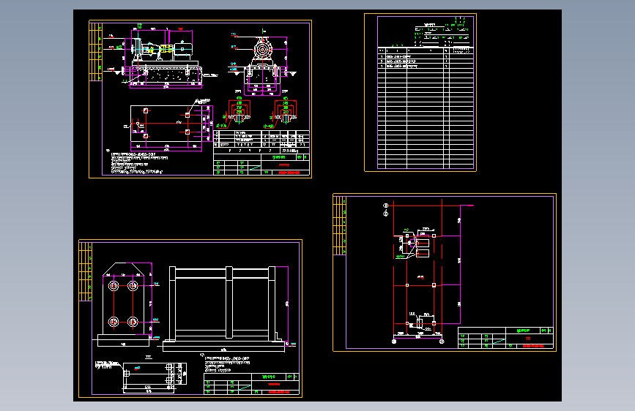
Task: Select the foundation layout sheet with red gridlines
Action: click(x=445, y=272)
